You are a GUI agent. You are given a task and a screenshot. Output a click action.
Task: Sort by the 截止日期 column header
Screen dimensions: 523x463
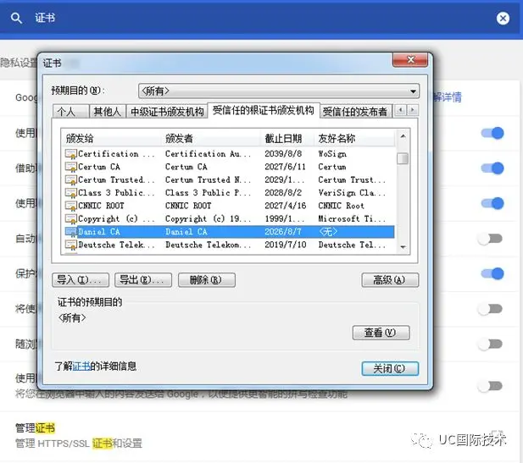tap(287, 138)
